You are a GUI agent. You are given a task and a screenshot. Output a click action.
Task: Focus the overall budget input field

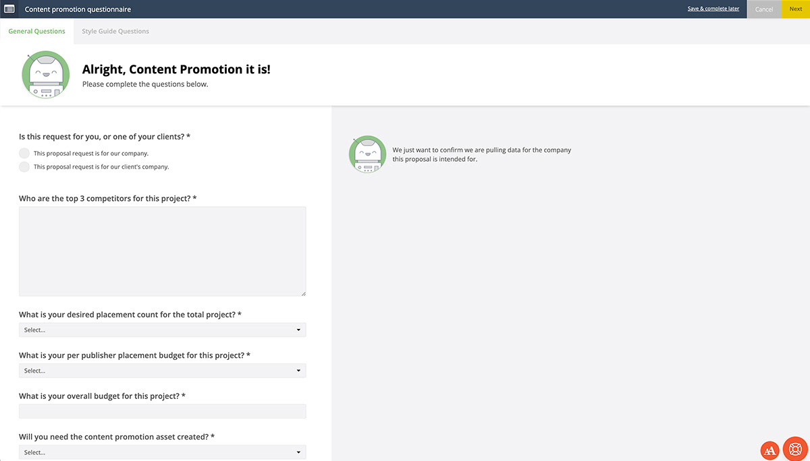[162, 411]
